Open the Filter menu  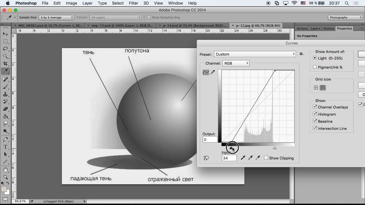133,3
